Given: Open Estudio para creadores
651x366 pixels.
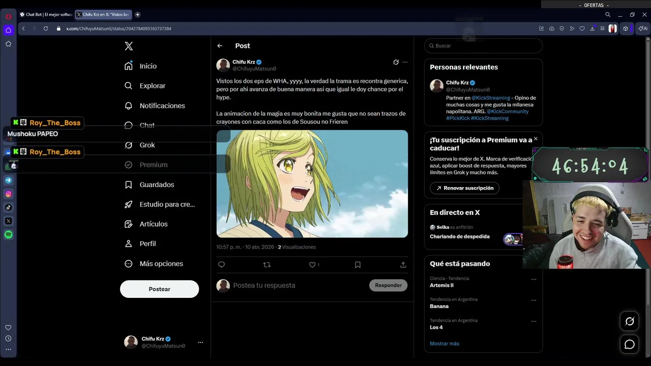Looking at the screenshot, I should pos(160,204).
